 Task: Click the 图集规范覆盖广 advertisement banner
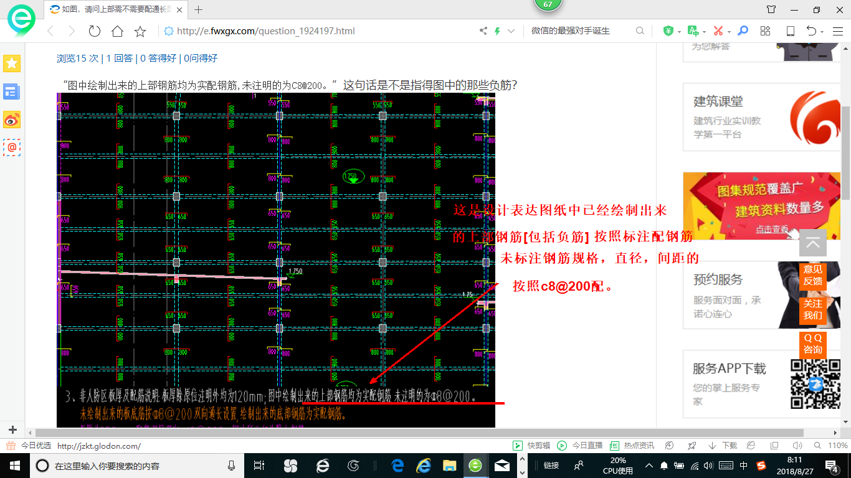pos(762,205)
